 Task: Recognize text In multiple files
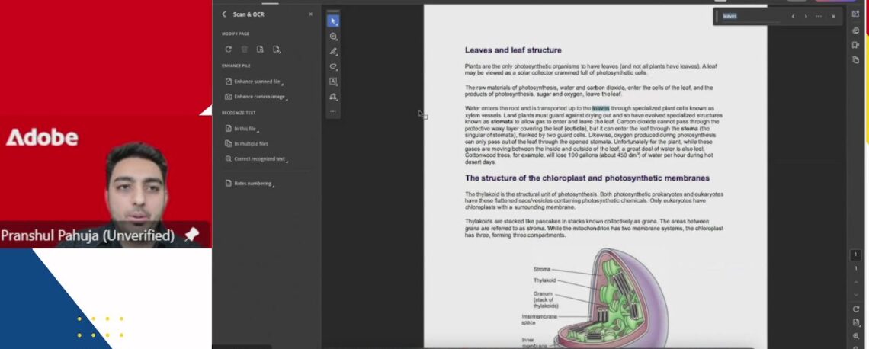coord(247,143)
